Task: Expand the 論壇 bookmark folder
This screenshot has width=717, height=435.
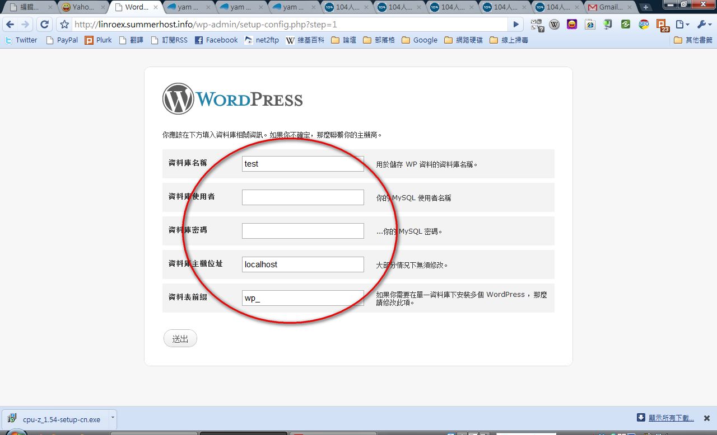Action: pos(344,40)
